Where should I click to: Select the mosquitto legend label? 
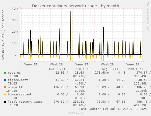[16, 87]
